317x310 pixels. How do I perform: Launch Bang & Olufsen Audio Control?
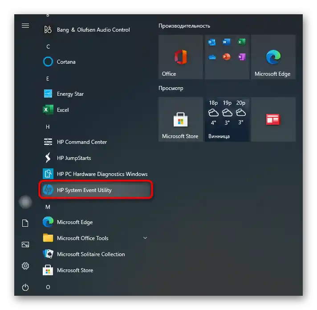click(x=95, y=30)
